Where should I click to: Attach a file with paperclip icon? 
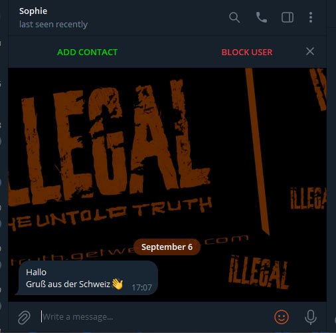click(24, 317)
